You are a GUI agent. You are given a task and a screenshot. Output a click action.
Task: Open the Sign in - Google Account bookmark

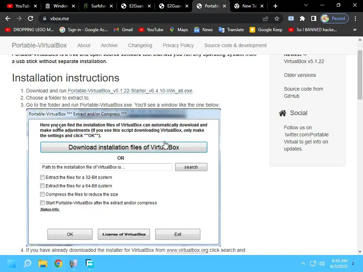[84, 30]
